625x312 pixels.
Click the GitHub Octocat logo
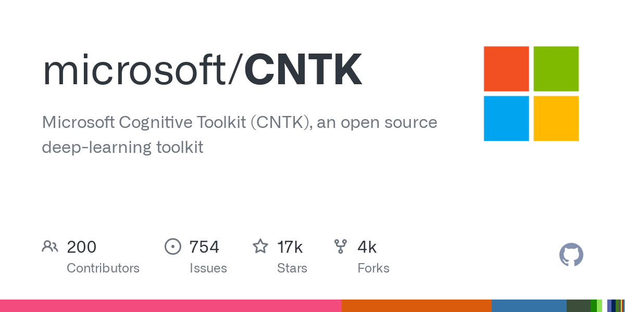pos(571,255)
